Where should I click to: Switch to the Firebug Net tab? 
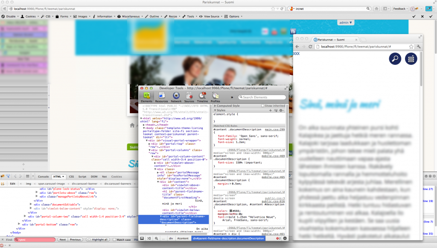pos(104,176)
